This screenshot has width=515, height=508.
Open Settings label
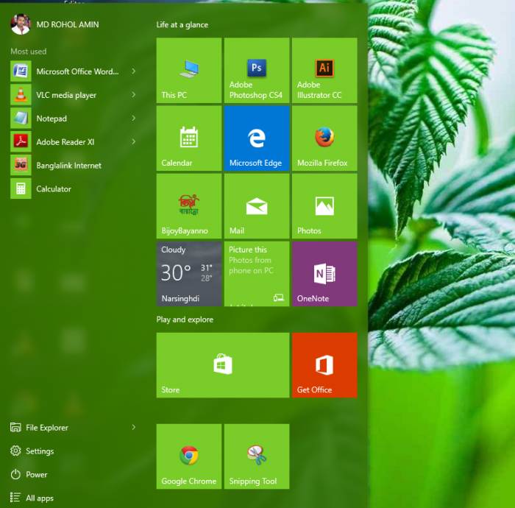tap(40, 451)
